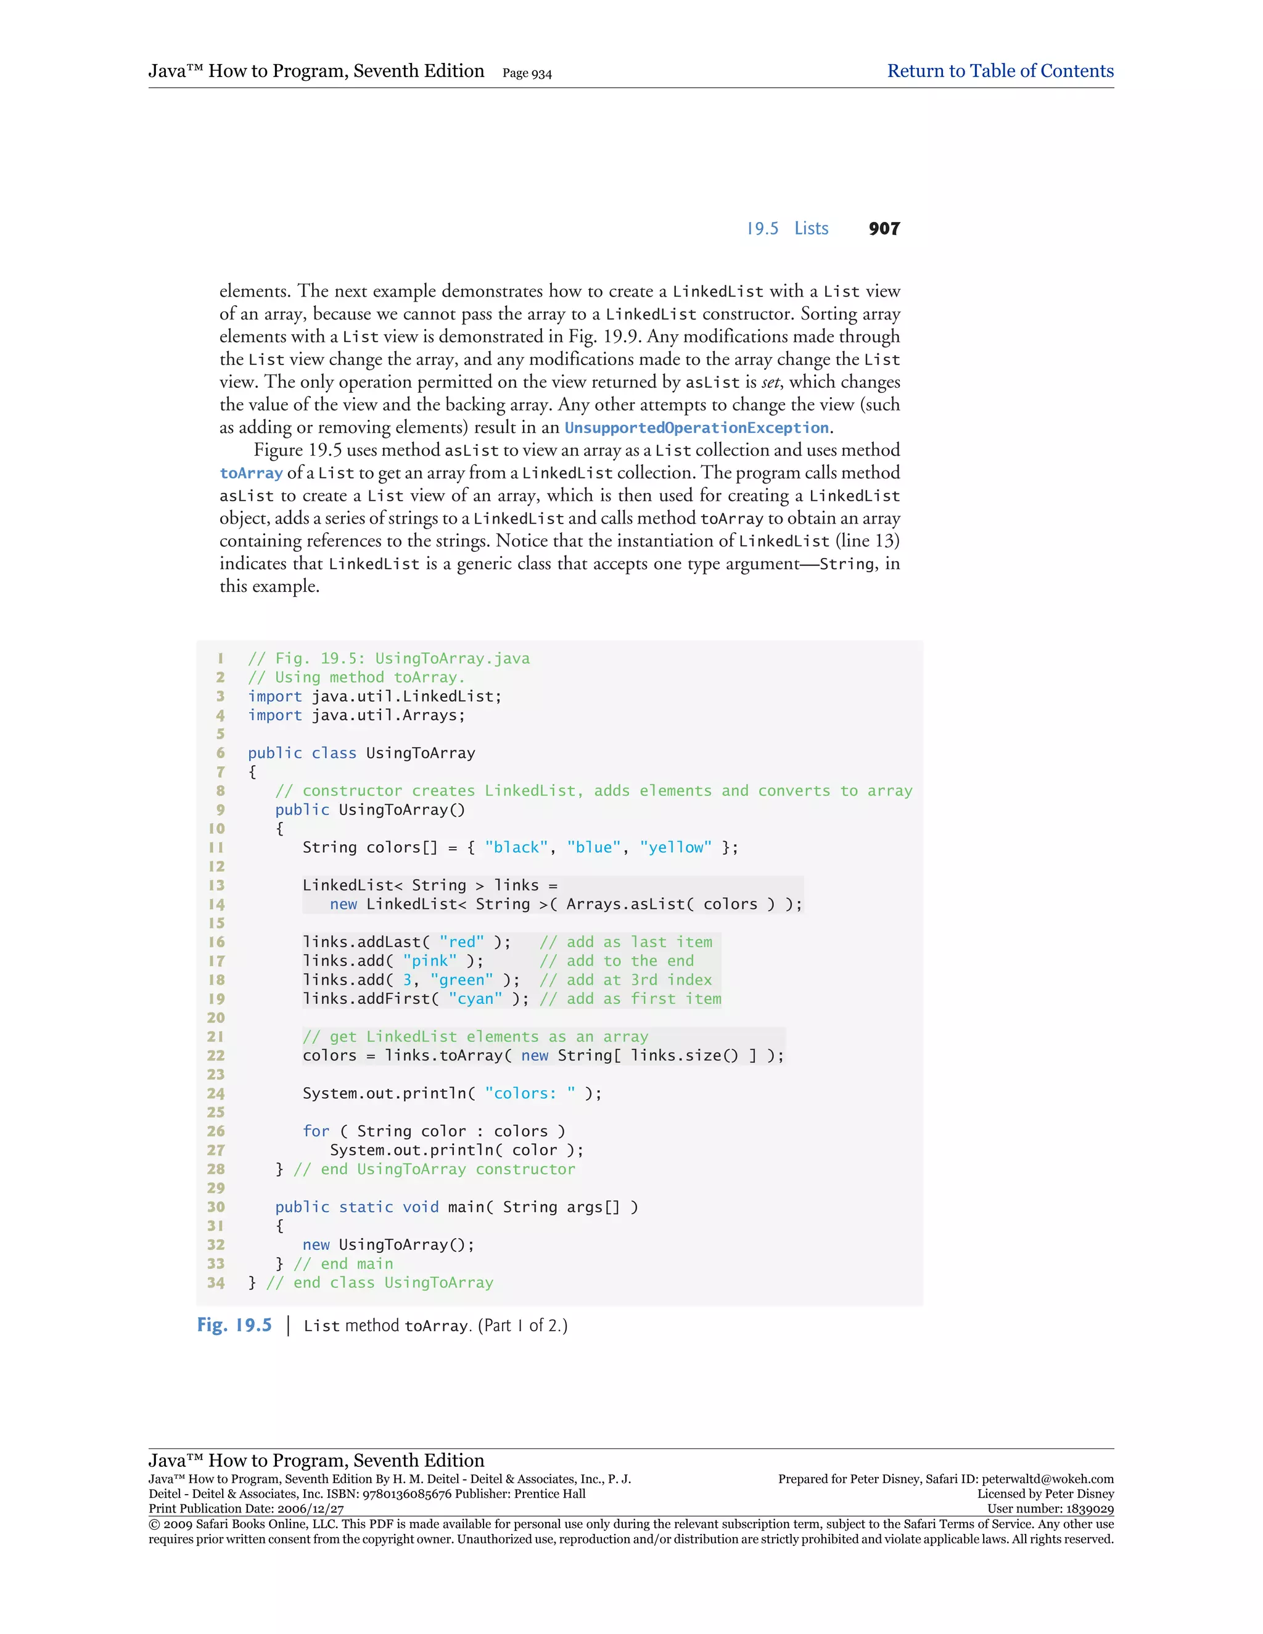Click the "black" string literal in code

coord(516,848)
